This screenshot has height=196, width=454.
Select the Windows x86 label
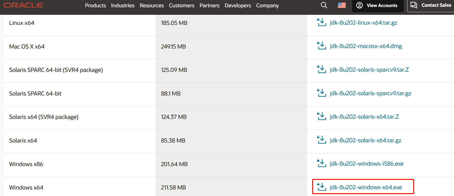[26, 164]
